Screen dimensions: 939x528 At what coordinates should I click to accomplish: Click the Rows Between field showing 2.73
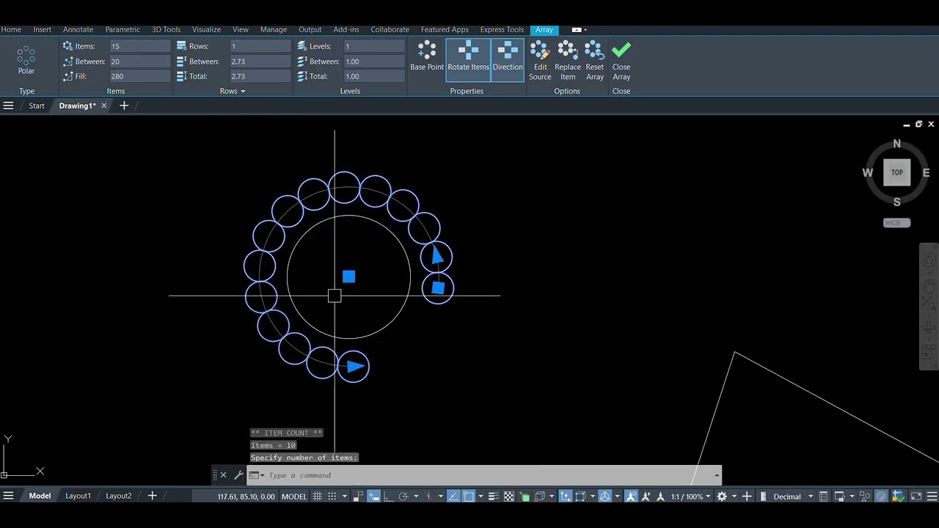coord(260,62)
